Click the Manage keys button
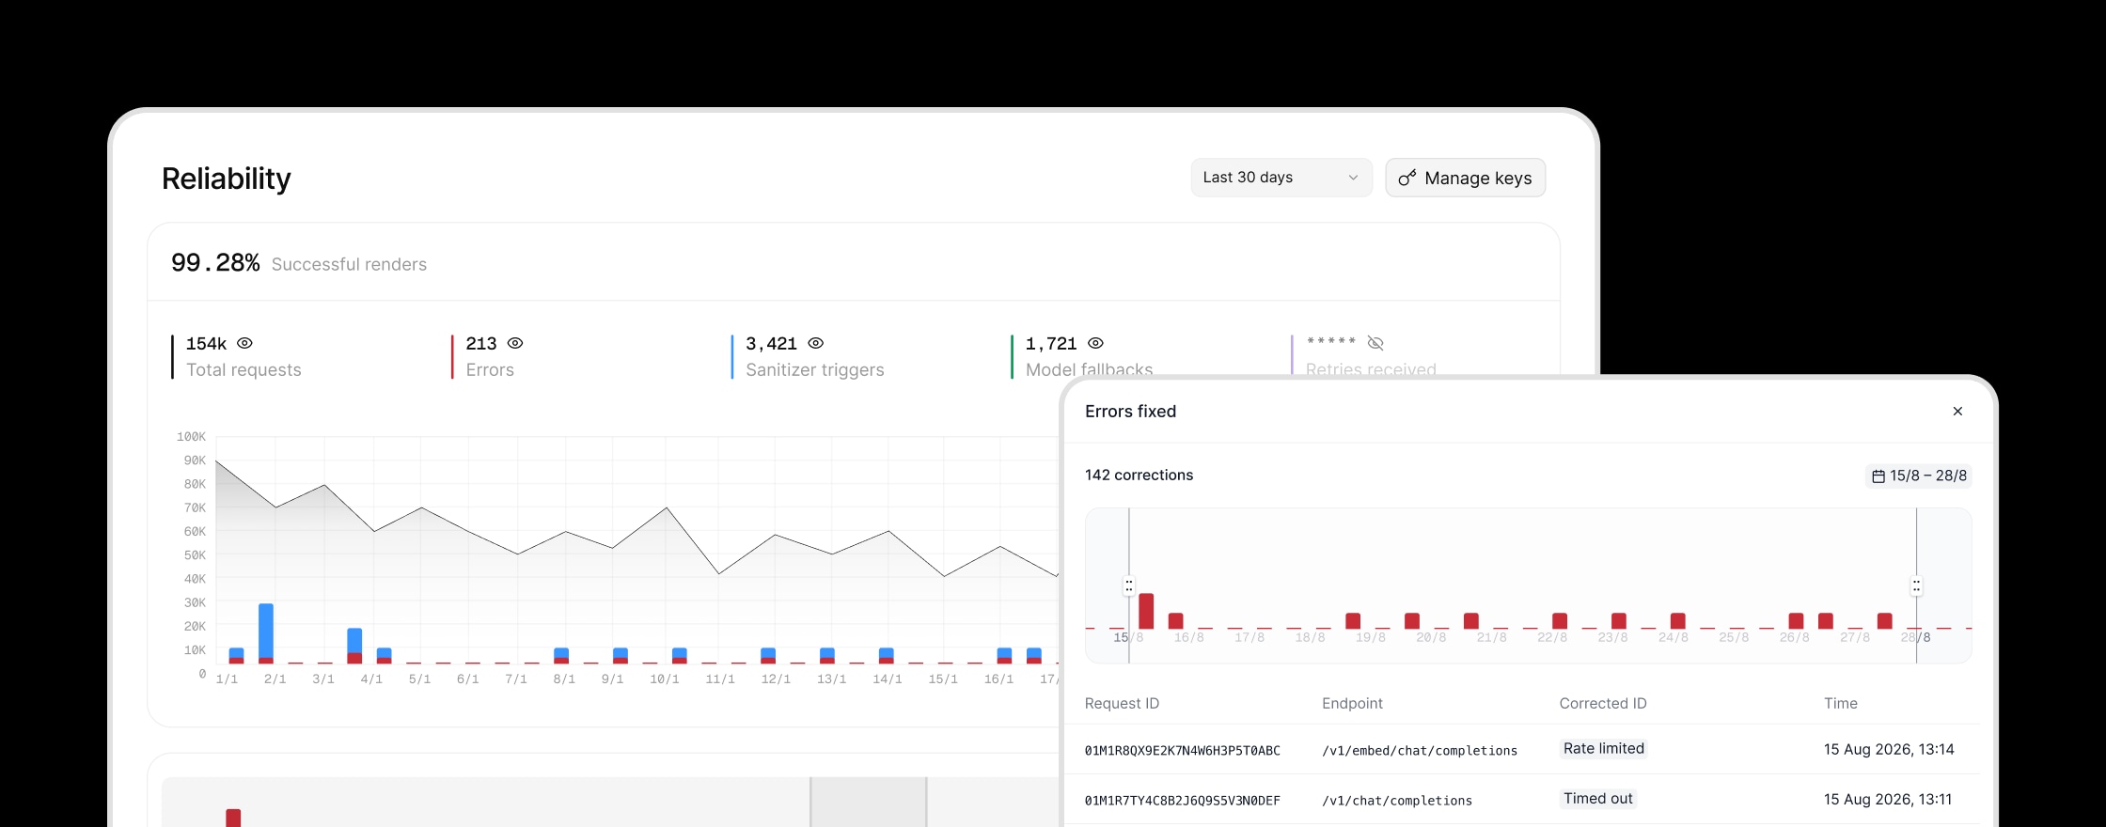 pyautogui.click(x=1465, y=178)
